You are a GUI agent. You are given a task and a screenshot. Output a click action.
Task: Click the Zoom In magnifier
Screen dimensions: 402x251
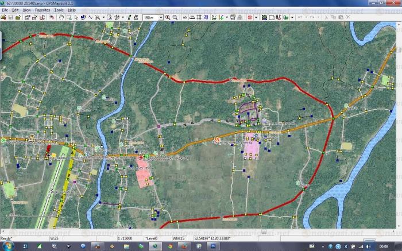(x=168, y=18)
